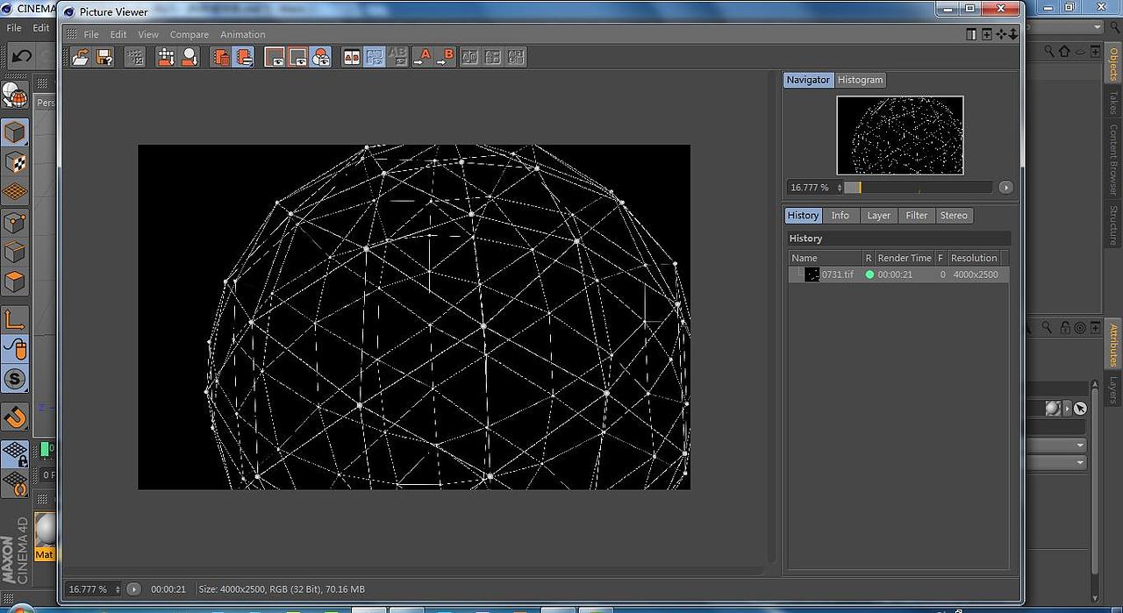Open an image file in Picture Viewer

(x=80, y=57)
